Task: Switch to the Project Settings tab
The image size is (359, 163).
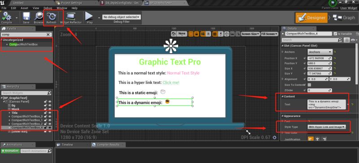Action: (71, 3)
